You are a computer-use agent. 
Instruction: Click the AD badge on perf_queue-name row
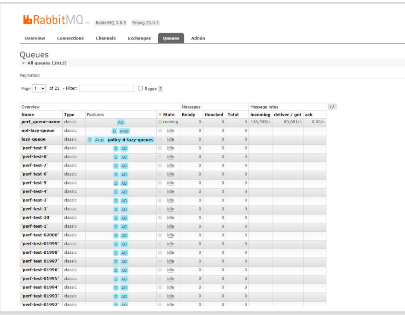(x=121, y=122)
